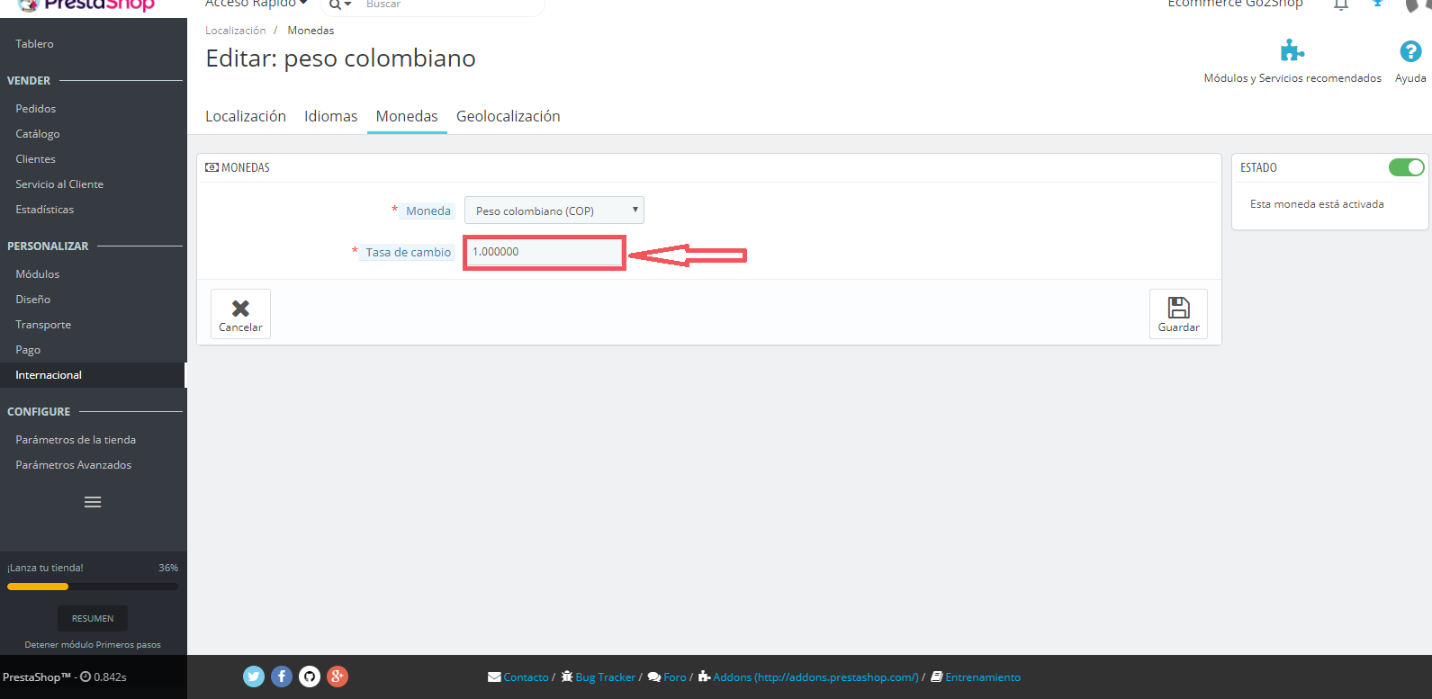Click the Tasa de cambio label
1432x699 pixels.
pos(408,252)
